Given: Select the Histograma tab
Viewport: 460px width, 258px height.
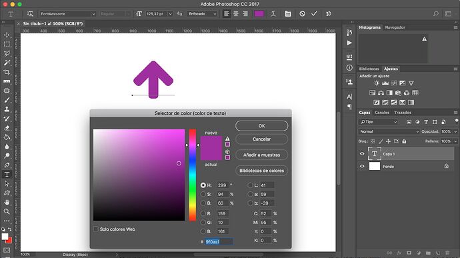Looking at the screenshot, I should 369,27.
